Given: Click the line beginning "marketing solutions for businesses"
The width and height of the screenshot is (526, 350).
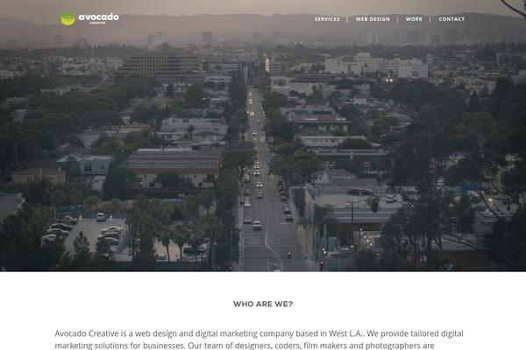Looking at the screenshot, I should point(245,346).
